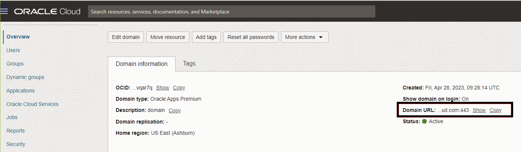Show the full Domain URL

pos(479,110)
